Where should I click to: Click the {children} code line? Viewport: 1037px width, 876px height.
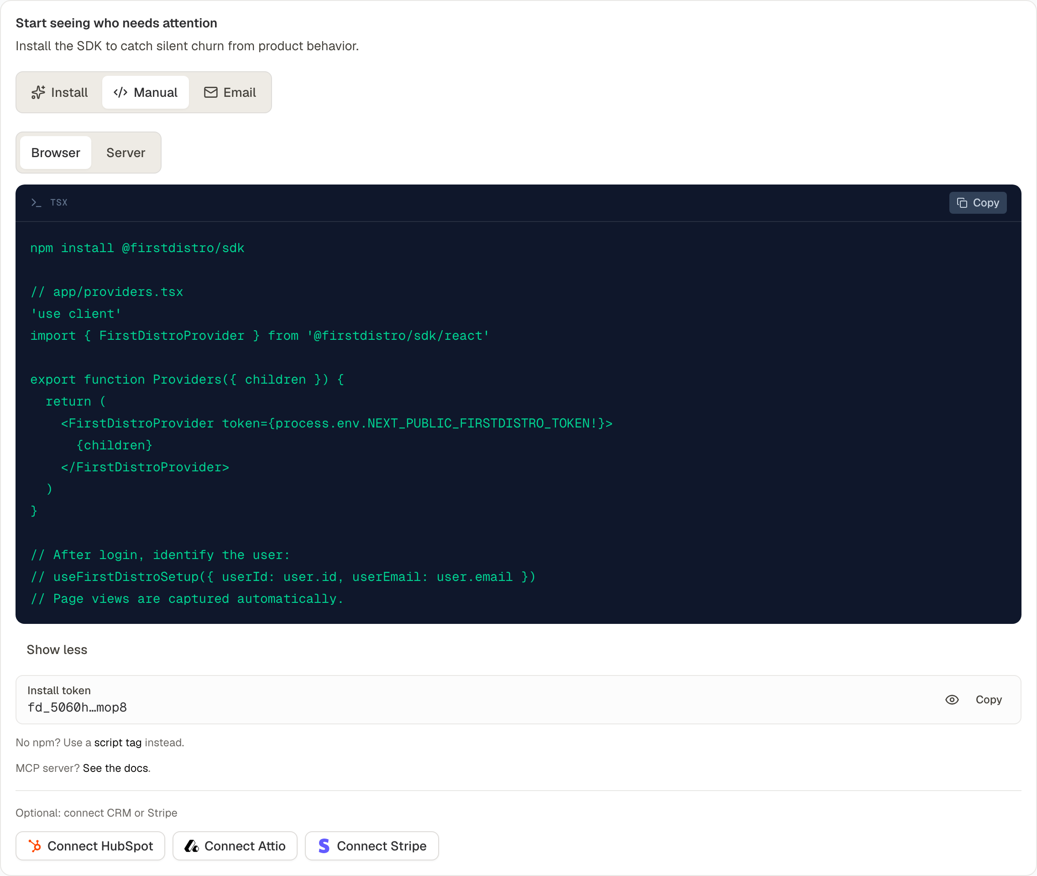point(114,445)
